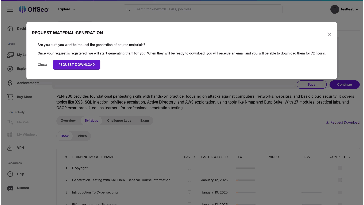Click the January 12, 2025 date cell
This screenshot has width=364, height=205.
tap(214, 180)
